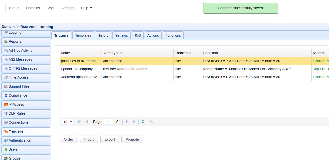
Task: Open the Help menu
Action: pyautogui.click(x=86, y=8)
